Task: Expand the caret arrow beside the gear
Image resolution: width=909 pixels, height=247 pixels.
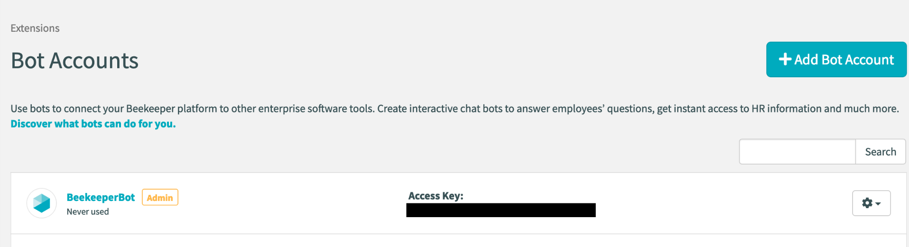Action: [878, 203]
